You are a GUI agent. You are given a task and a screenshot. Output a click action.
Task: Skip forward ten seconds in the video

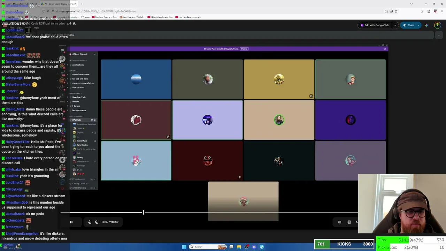[97, 222]
